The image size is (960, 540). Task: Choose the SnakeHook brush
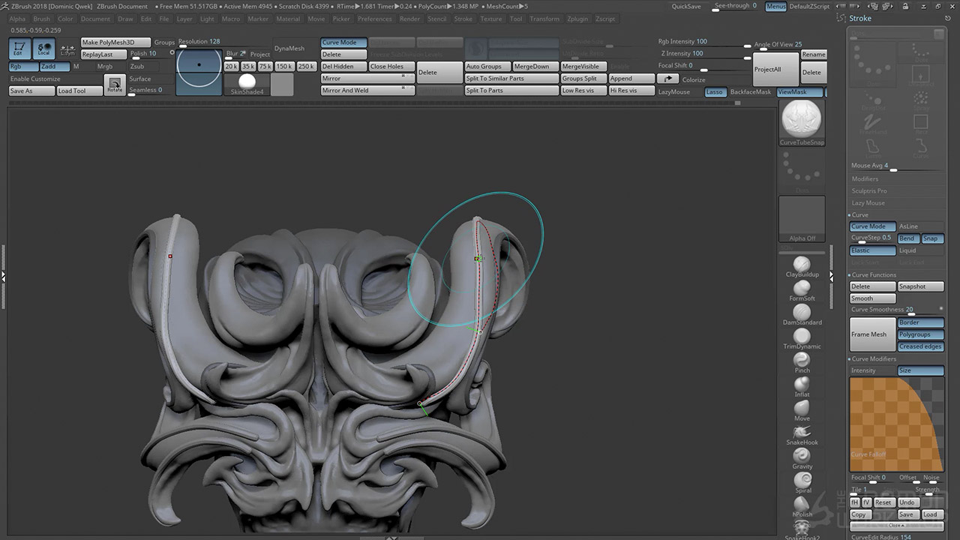point(802,432)
